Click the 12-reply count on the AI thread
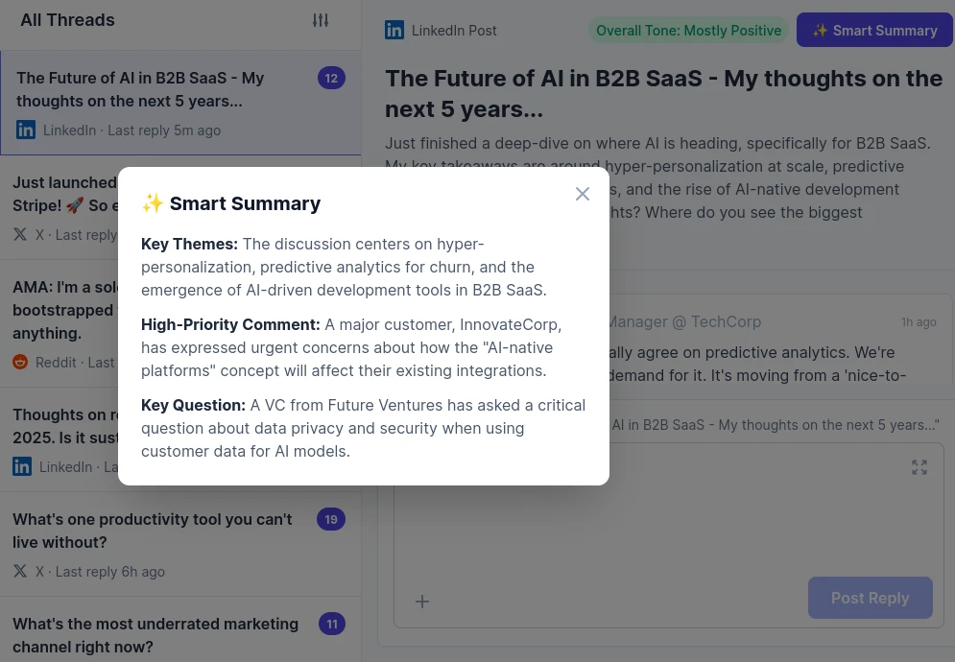The image size is (955, 662). (331, 78)
